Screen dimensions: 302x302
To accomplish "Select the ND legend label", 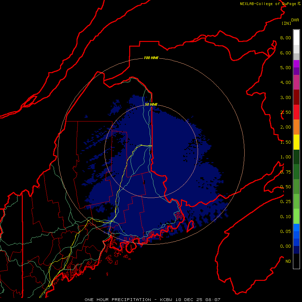I will point(288,261).
